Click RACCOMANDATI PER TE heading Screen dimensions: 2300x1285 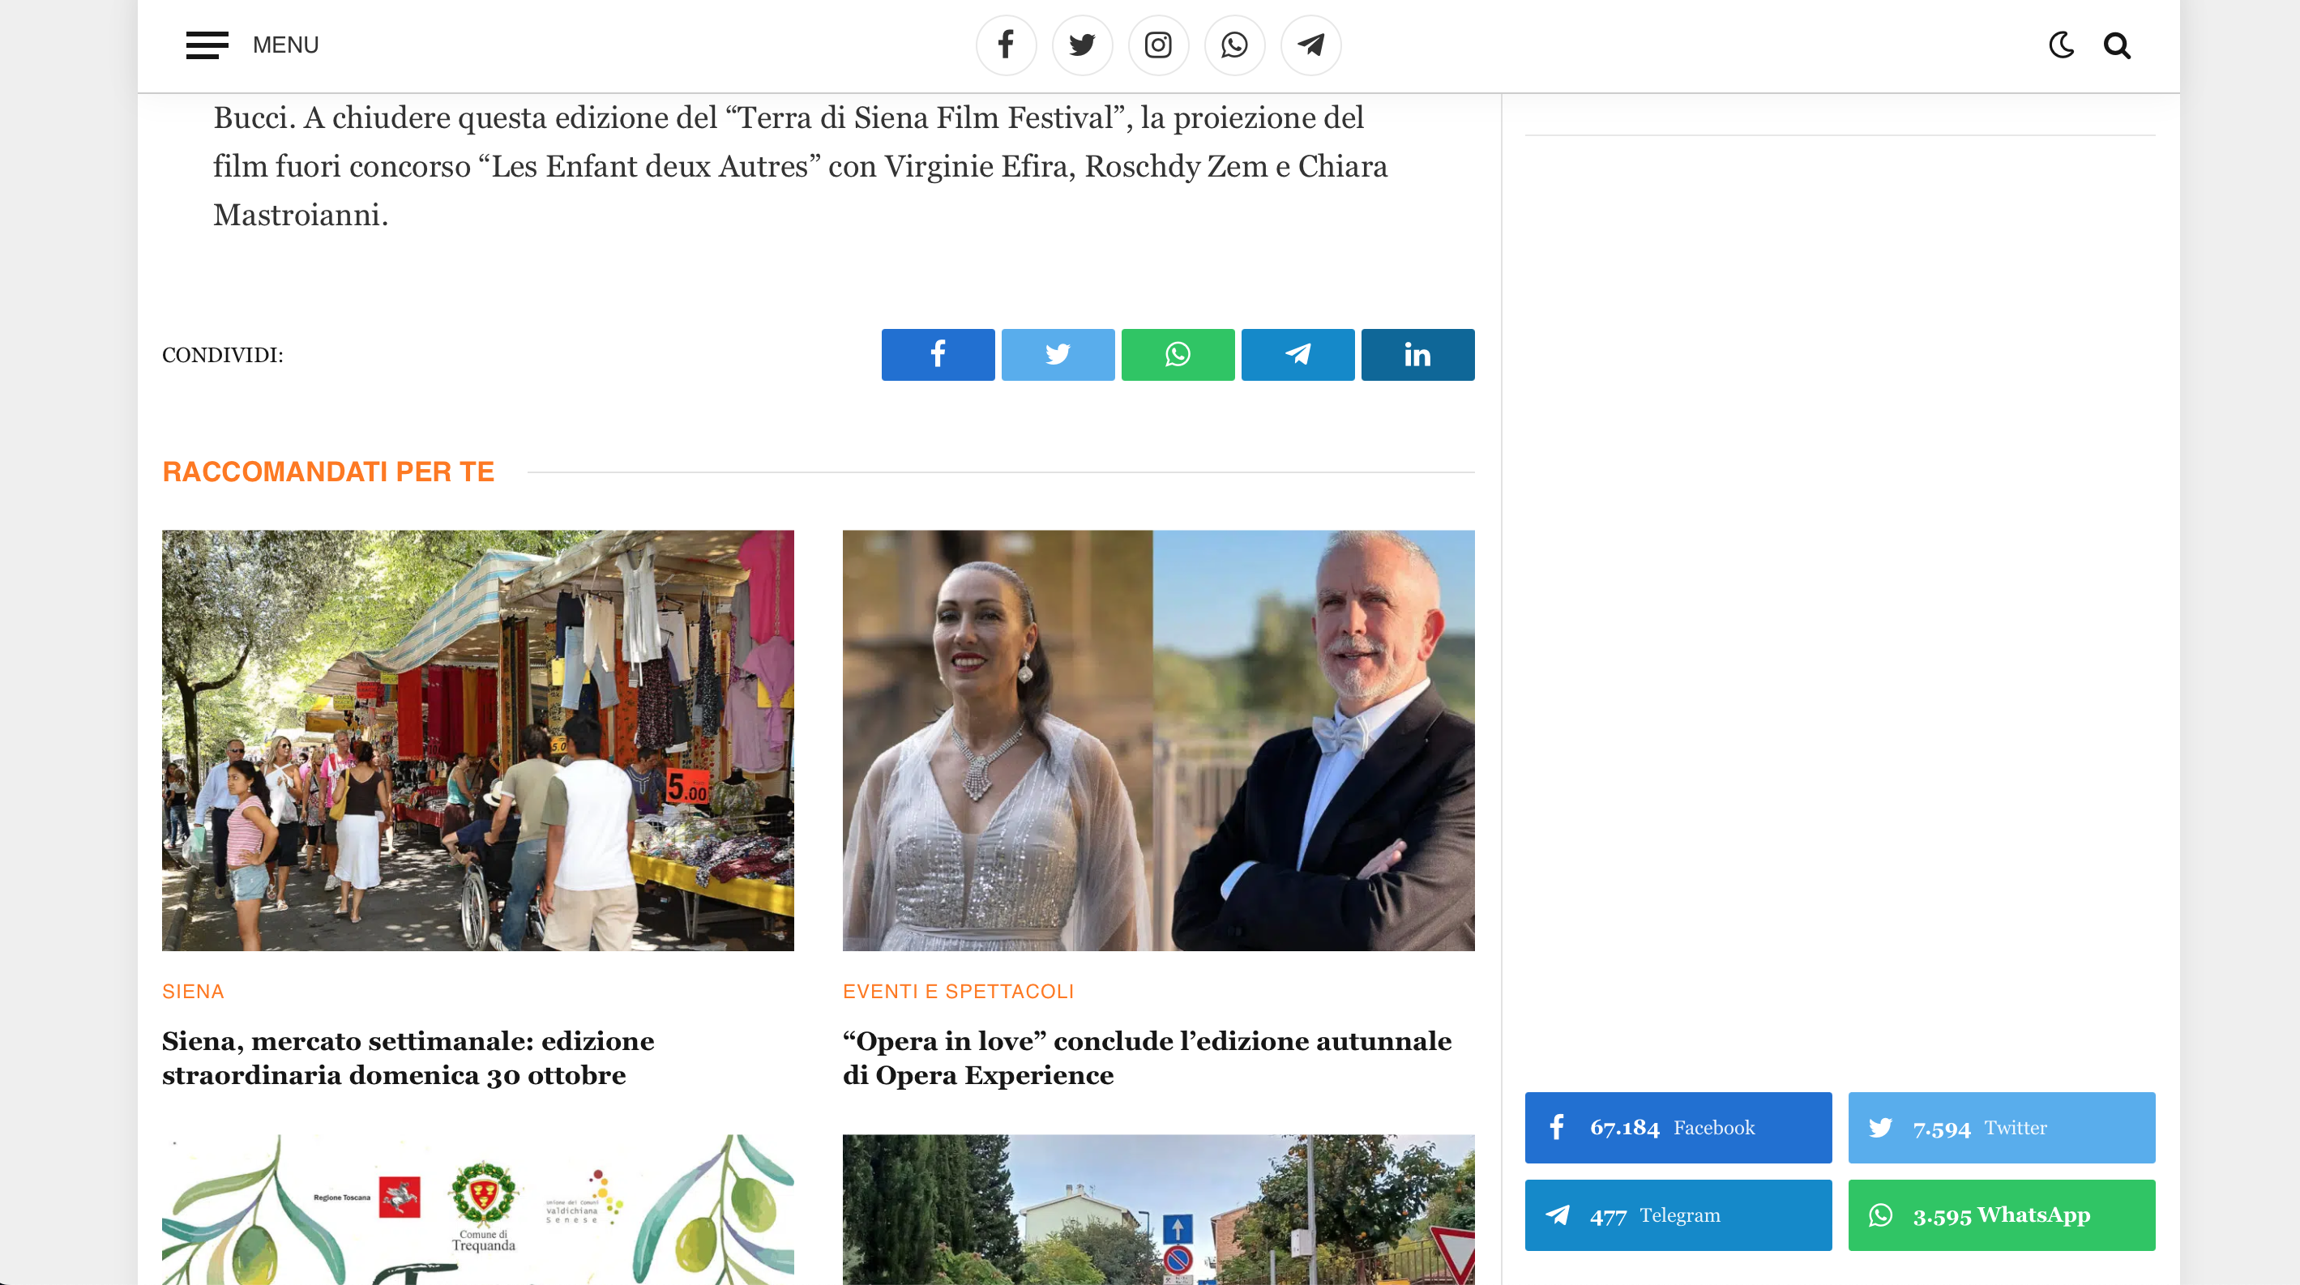click(x=327, y=472)
